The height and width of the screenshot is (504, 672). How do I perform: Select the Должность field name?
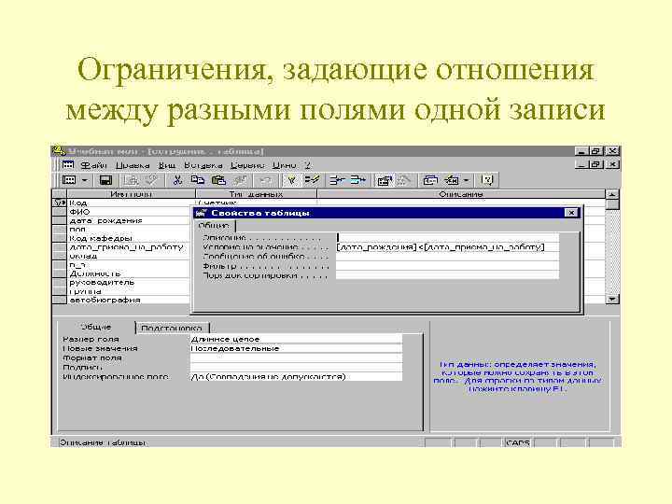(94, 273)
